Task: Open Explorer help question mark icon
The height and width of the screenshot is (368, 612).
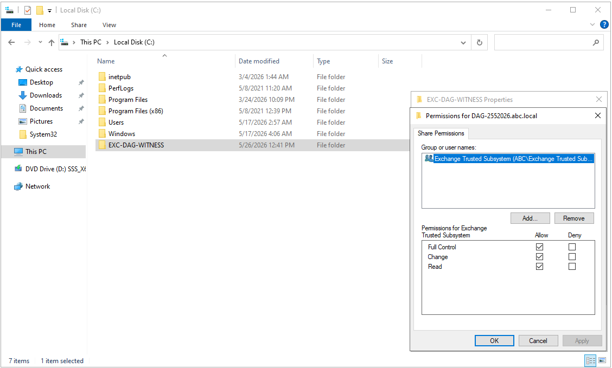Action: pos(604,24)
